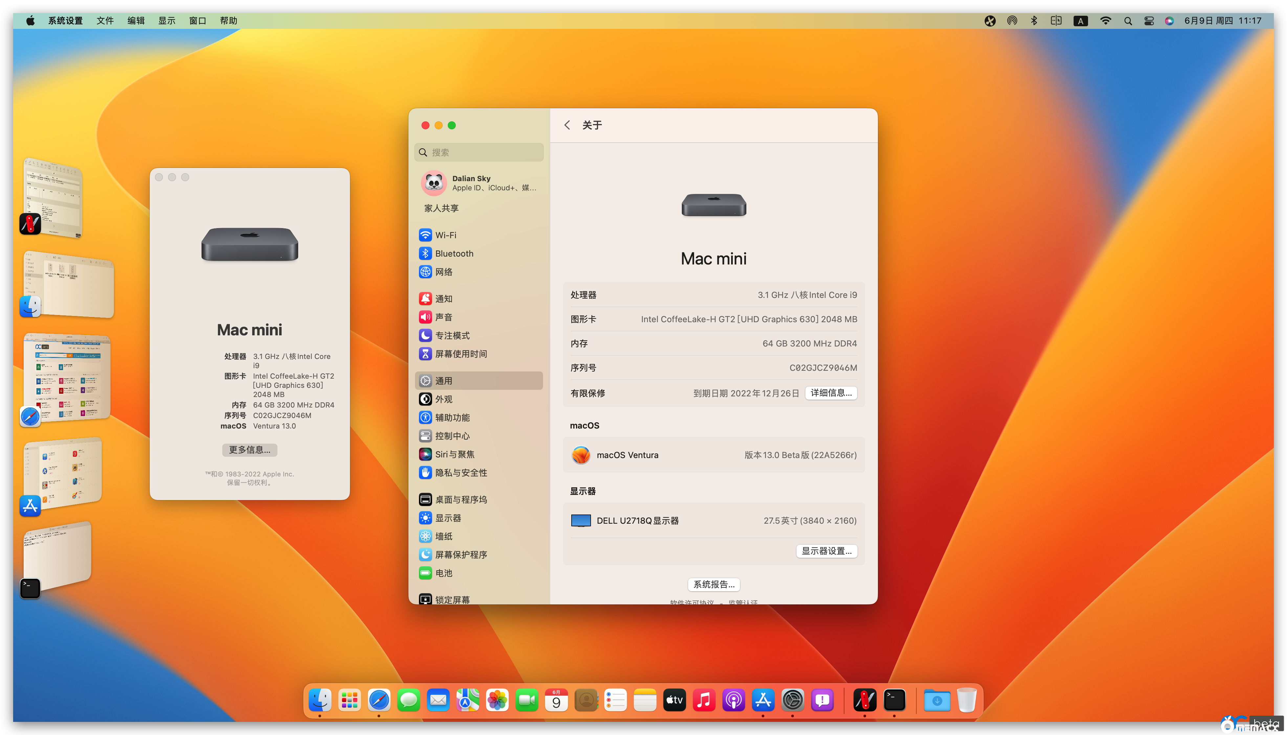This screenshot has width=1287, height=735.
Task: Open 墙纸 wallpaper settings
Action: pyautogui.click(x=444, y=536)
